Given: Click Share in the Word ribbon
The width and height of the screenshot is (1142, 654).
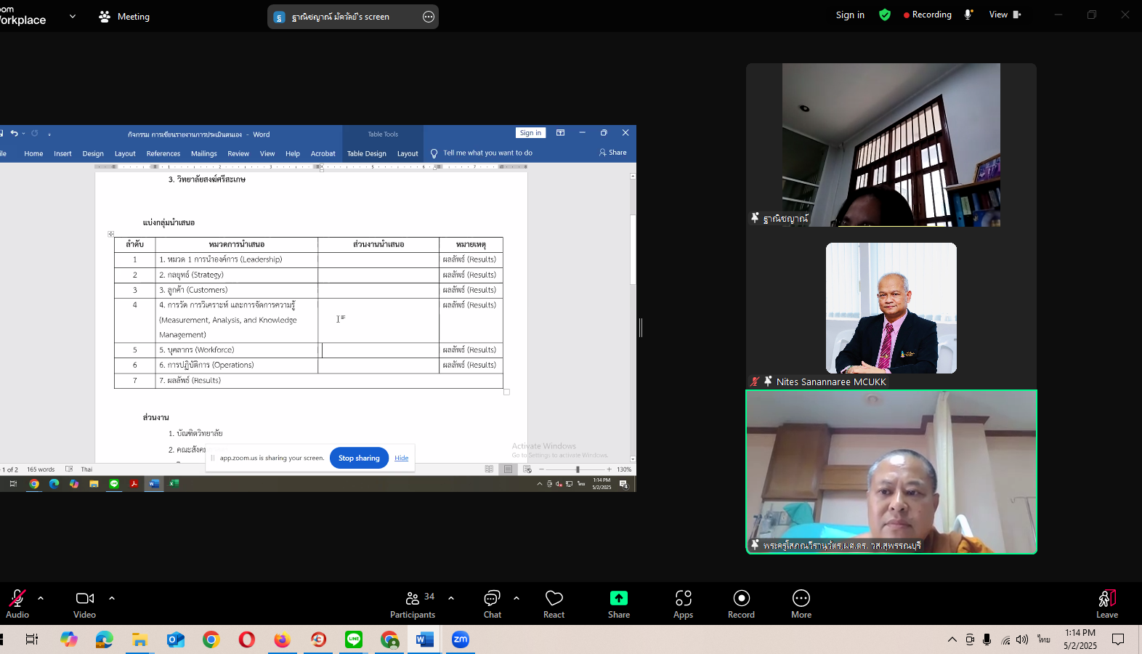Looking at the screenshot, I should click(x=613, y=153).
